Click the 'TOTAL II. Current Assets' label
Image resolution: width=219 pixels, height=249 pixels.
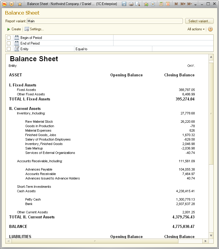coord(32,217)
